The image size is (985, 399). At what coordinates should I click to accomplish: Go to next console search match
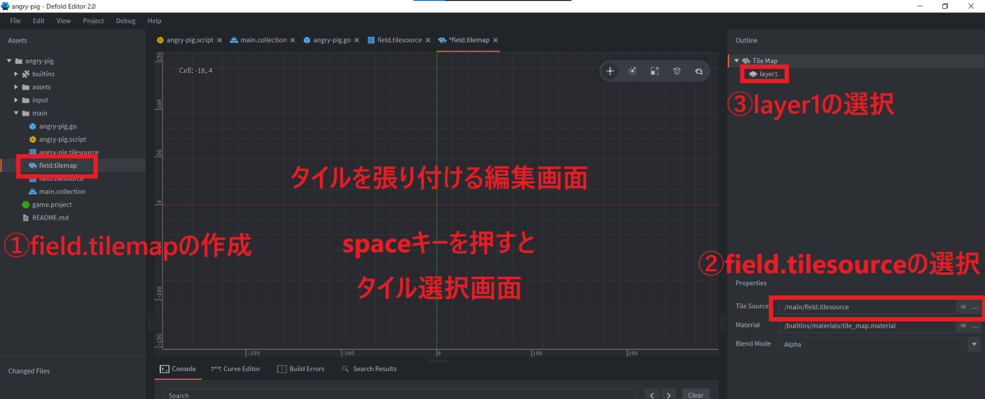coord(670,394)
